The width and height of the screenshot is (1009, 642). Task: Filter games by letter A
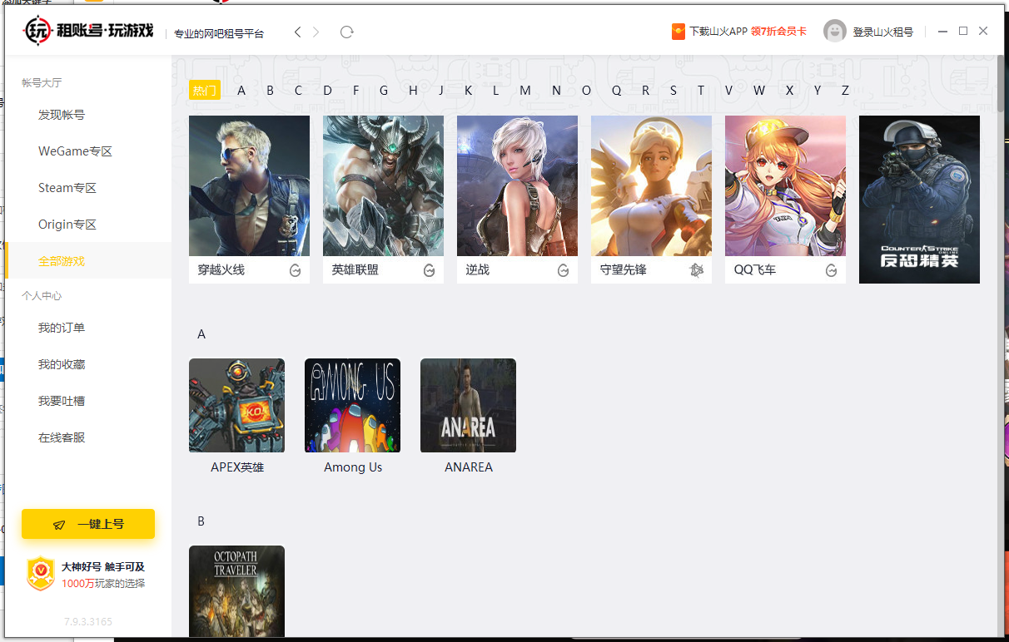241,91
